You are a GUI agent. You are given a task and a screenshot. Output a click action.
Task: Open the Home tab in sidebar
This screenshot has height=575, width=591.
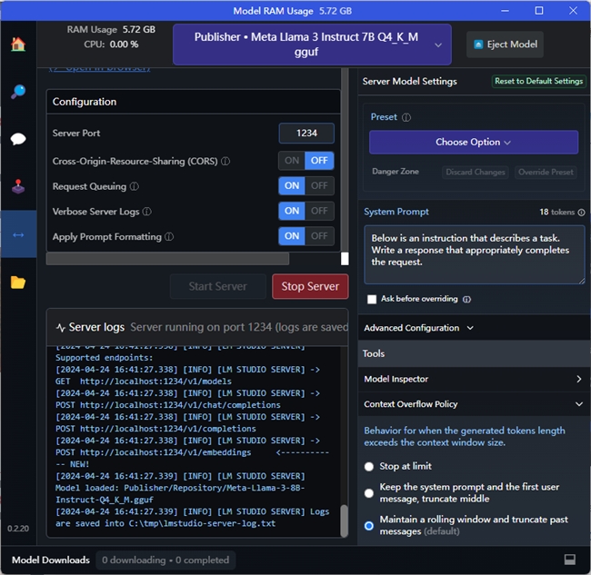click(x=18, y=45)
